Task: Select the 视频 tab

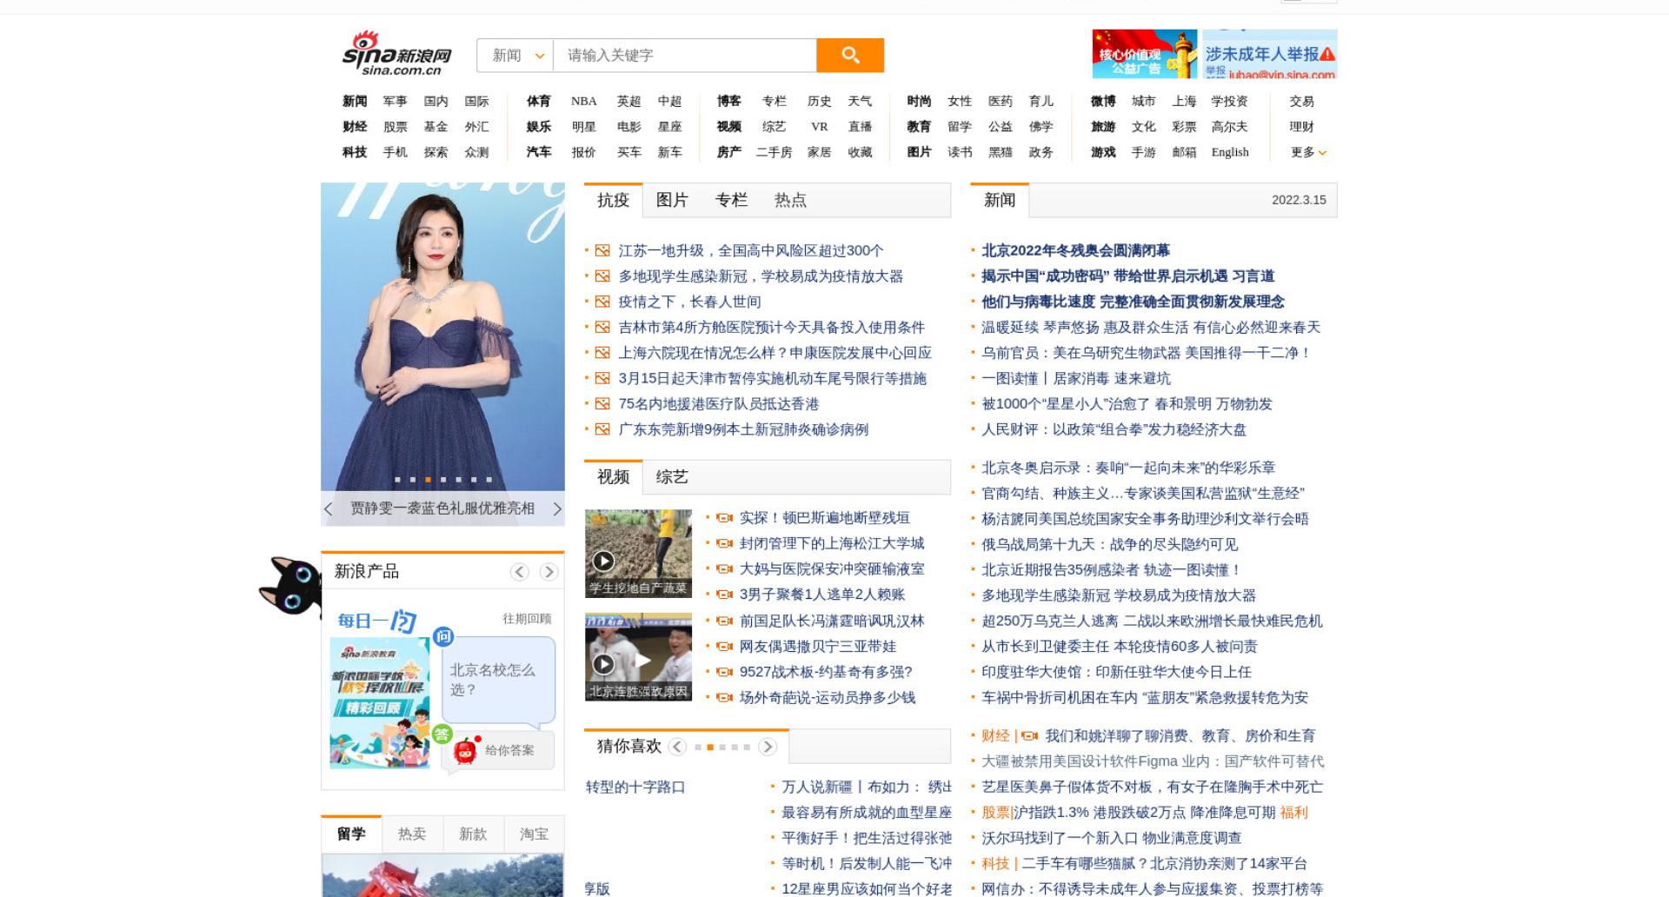Action: [x=613, y=477]
